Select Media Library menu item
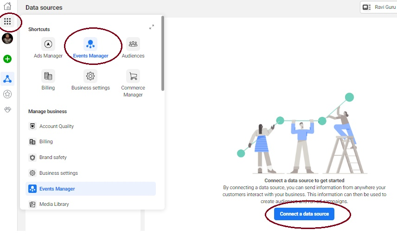Image resolution: width=397 pixels, height=236 pixels. point(90,204)
